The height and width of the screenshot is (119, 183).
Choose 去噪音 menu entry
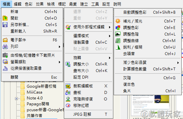148,54
